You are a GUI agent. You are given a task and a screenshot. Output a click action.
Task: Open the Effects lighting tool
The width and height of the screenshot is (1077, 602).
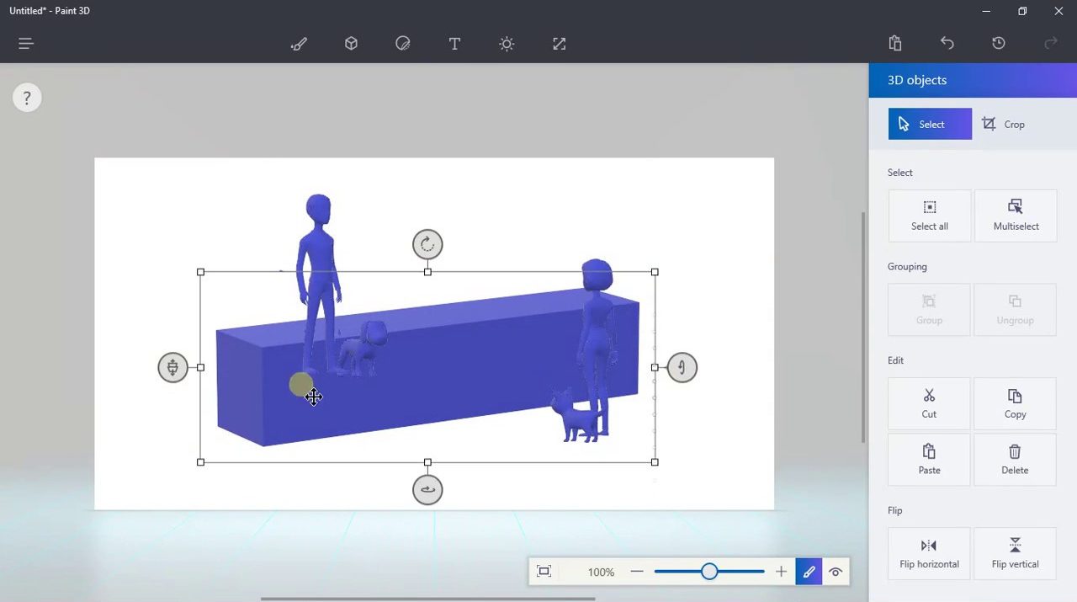click(x=507, y=44)
